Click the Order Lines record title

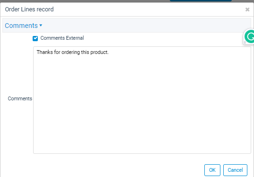point(29,9)
